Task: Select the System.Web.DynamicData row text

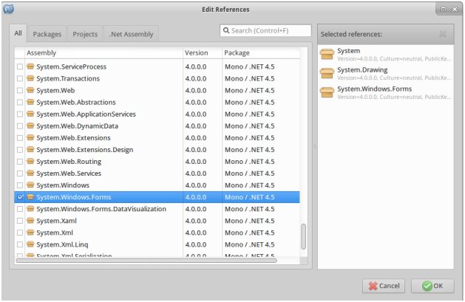Action: point(78,126)
